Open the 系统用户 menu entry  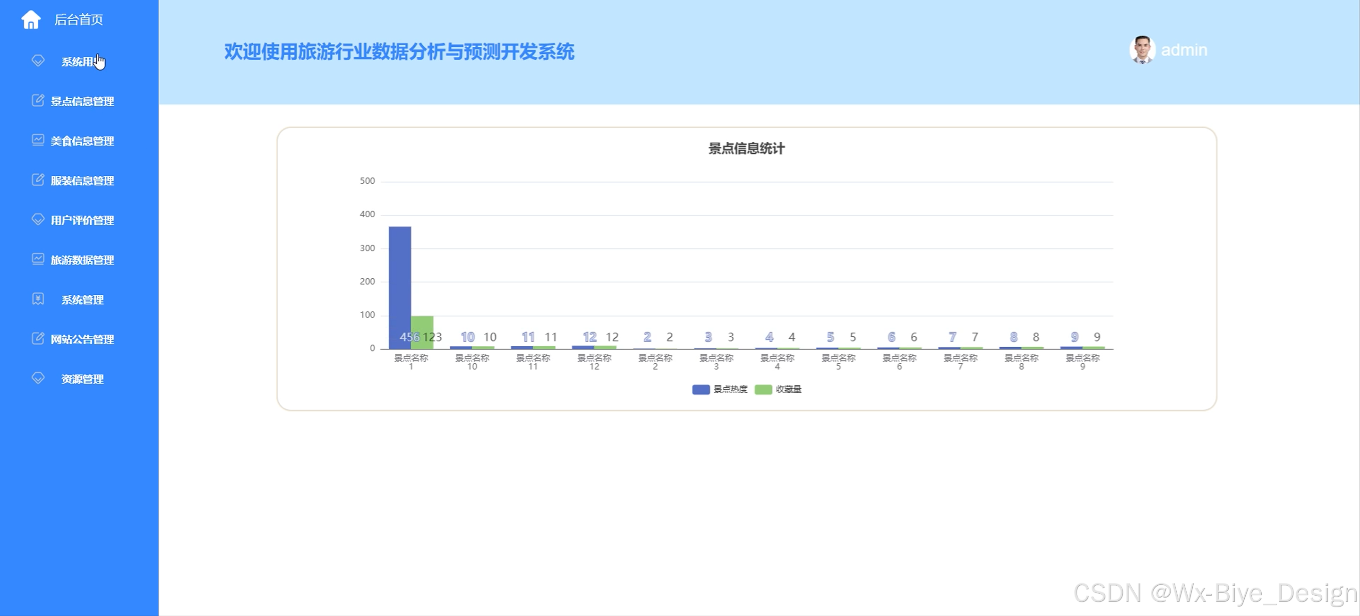click(82, 62)
